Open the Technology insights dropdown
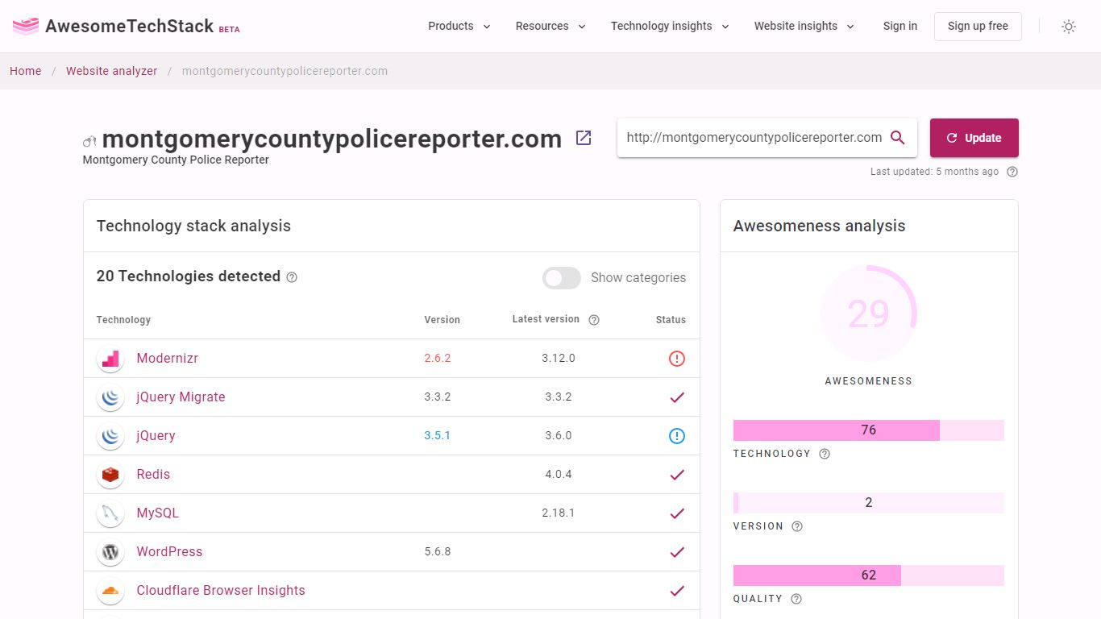 (x=670, y=26)
